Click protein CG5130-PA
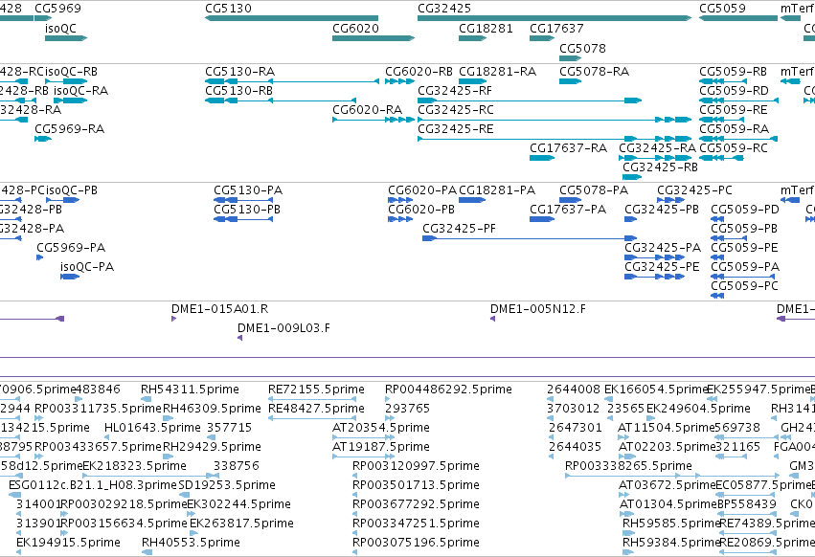815x557 pixels. (x=243, y=200)
